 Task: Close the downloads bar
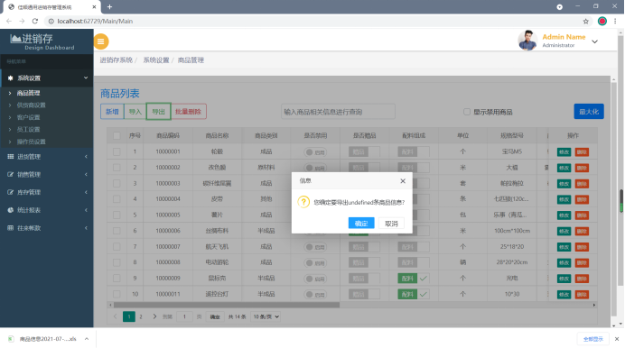(x=617, y=339)
